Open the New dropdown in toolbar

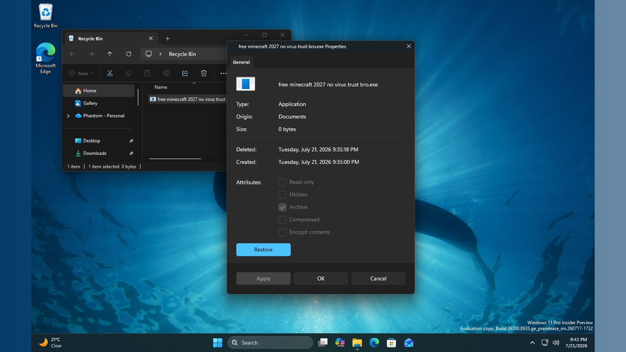pyautogui.click(x=81, y=74)
